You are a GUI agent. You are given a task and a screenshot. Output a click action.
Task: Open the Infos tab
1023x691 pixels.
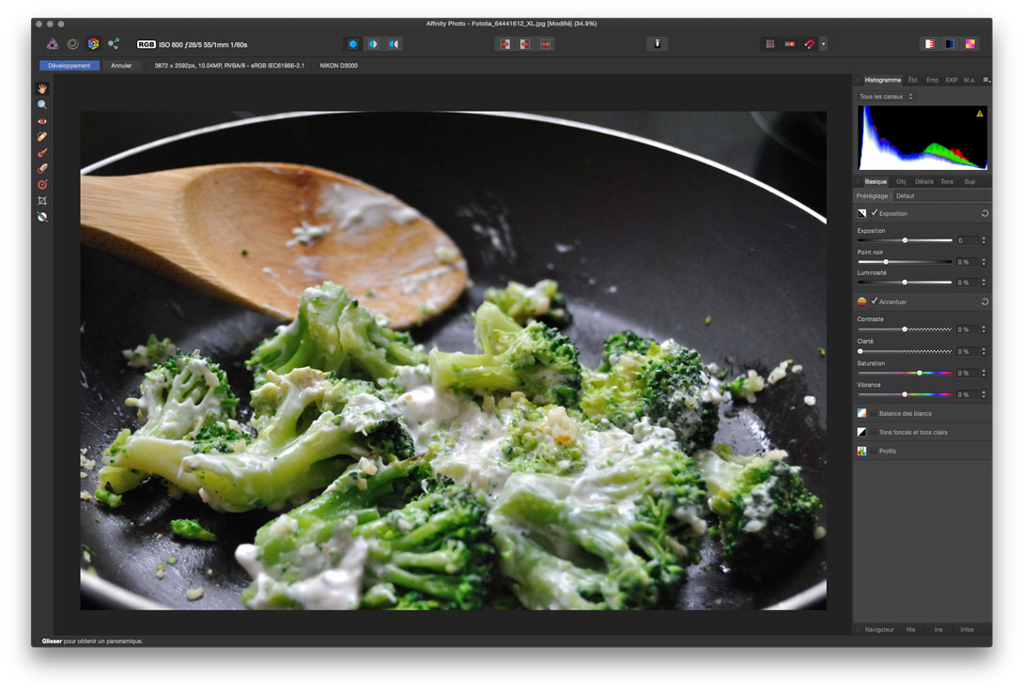967,630
